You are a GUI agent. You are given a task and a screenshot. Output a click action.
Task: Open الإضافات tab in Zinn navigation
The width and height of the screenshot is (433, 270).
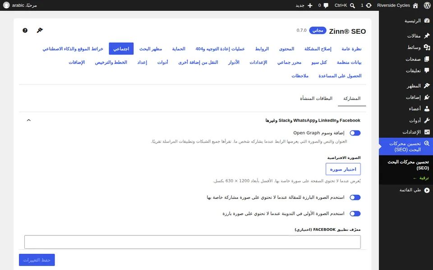(77, 62)
